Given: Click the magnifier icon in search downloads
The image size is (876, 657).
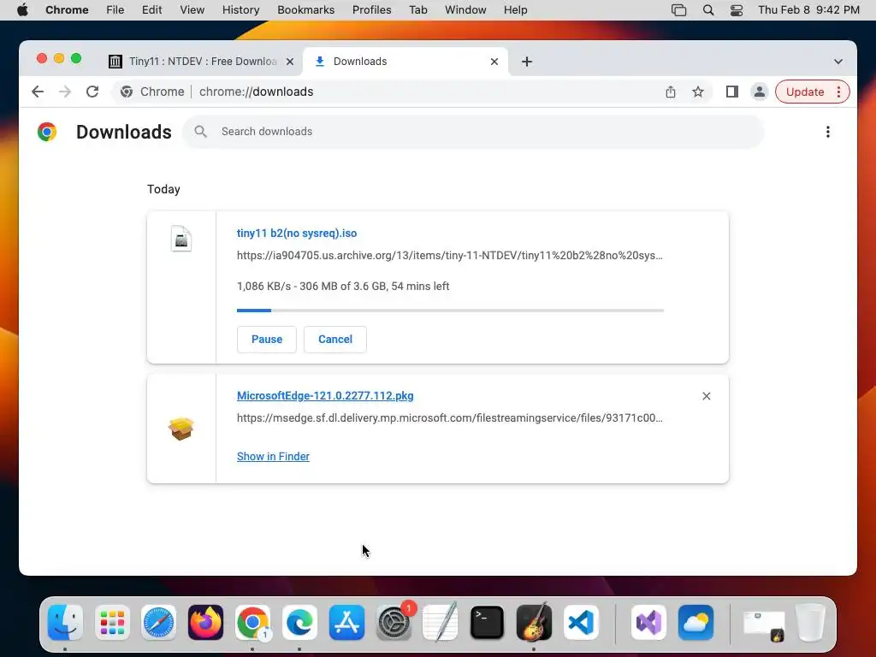Looking at the screenshot, I should pos(200,131).
